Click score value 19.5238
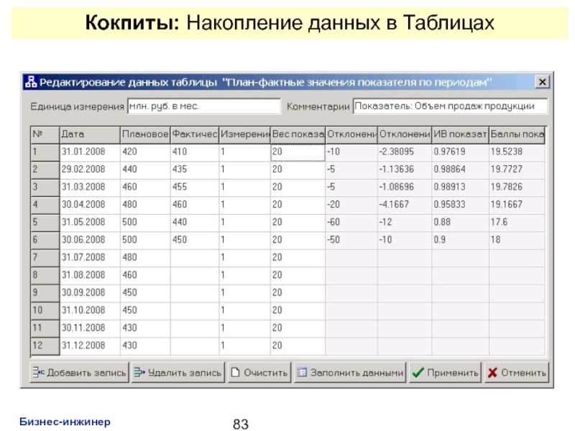The height and width of the screenshot is (431, 575). (x=517, y=152)
